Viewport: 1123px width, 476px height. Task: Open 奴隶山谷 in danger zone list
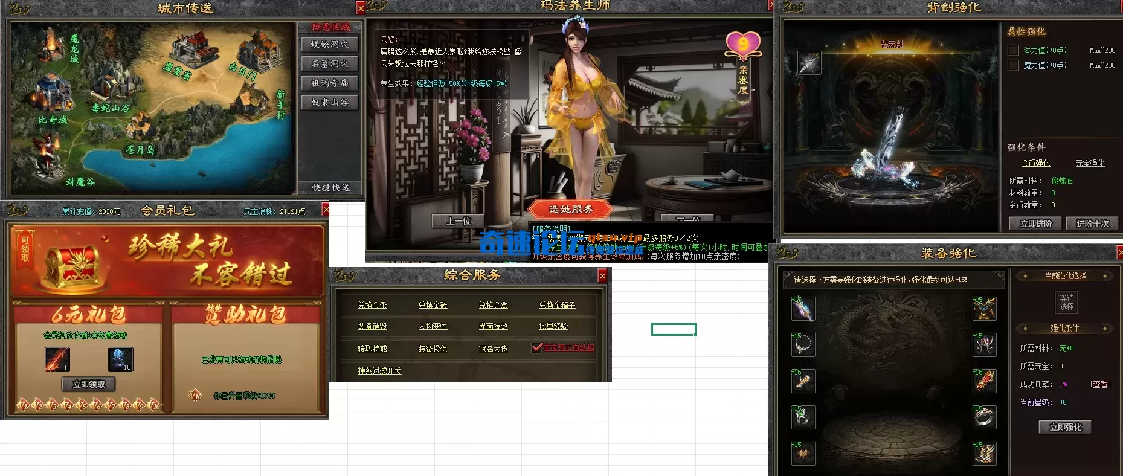click(330, 102)
